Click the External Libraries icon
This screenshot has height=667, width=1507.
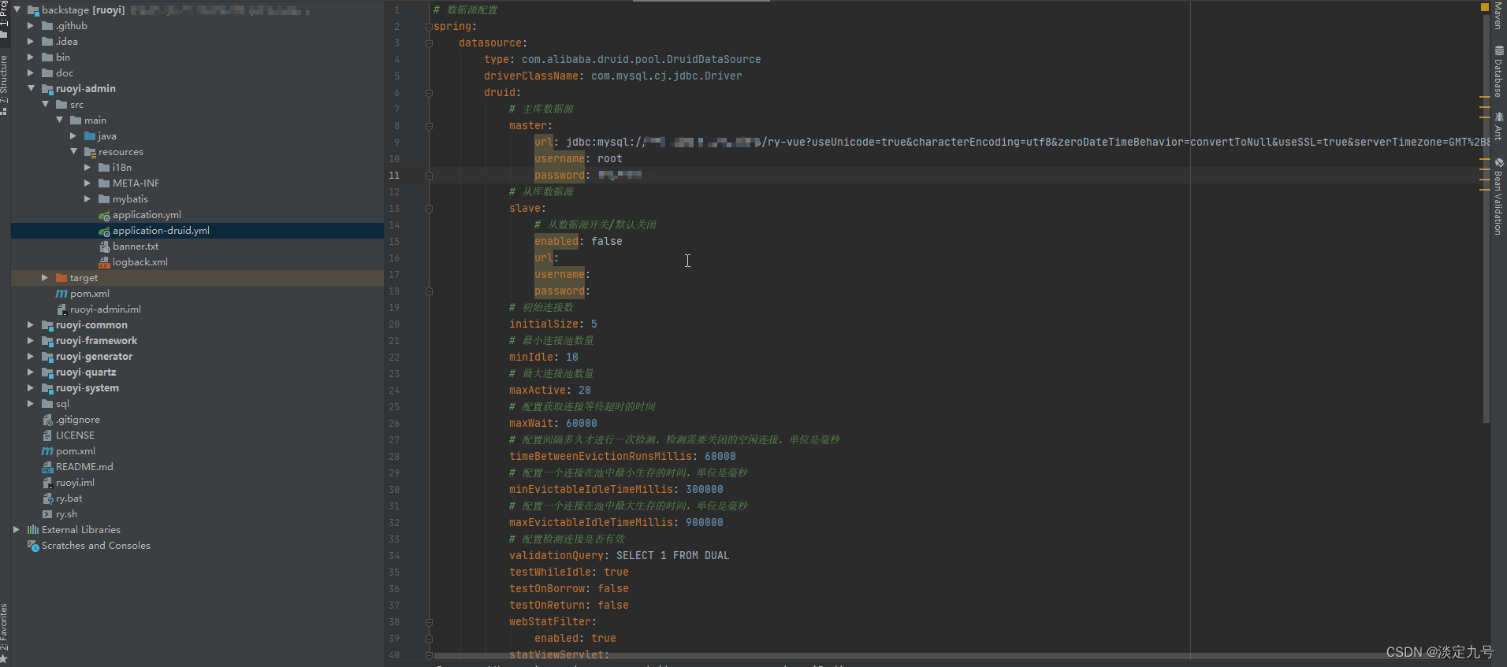33,530
